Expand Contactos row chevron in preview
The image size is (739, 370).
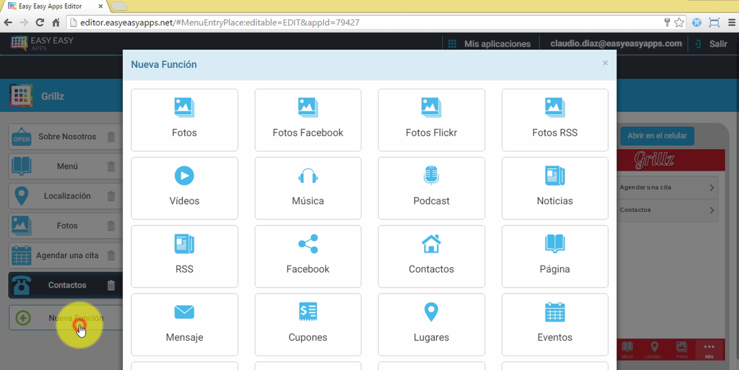[711, 210]
